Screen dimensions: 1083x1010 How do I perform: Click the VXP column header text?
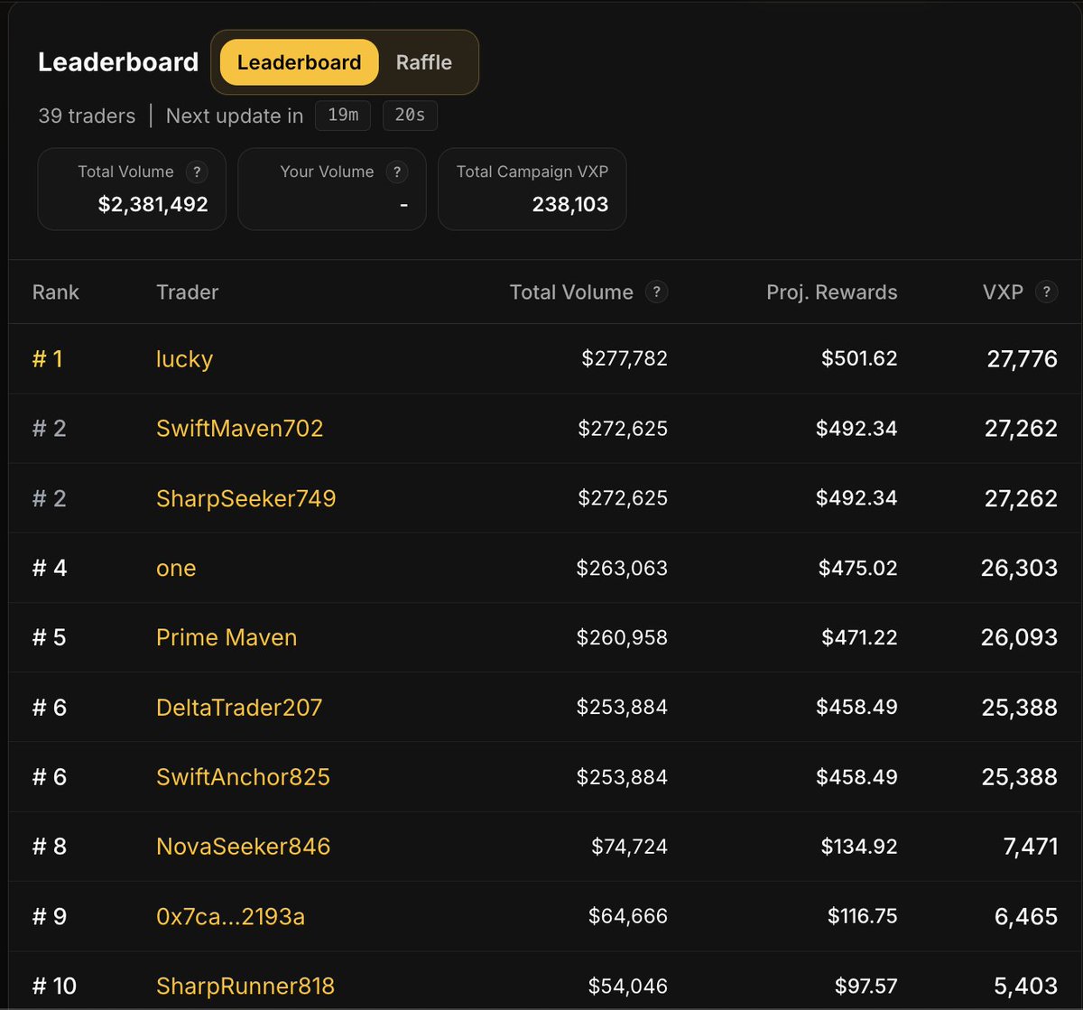1003,292
